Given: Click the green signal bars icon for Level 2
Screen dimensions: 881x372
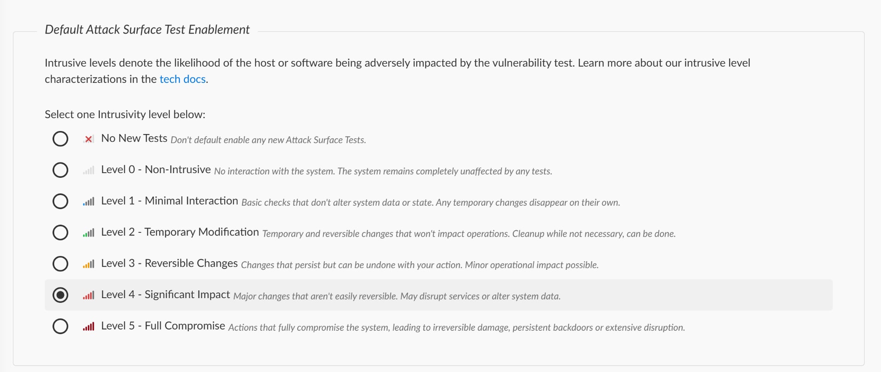Looking at the screenshot, I should click(89, 233).
